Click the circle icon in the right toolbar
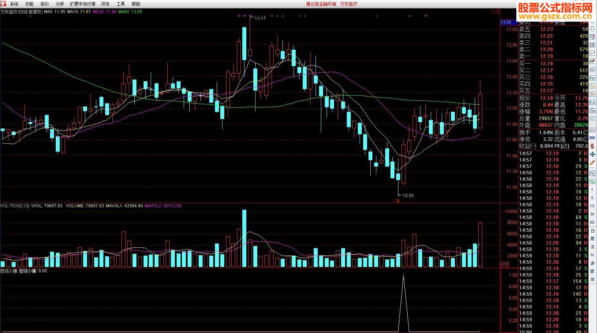 592,119
